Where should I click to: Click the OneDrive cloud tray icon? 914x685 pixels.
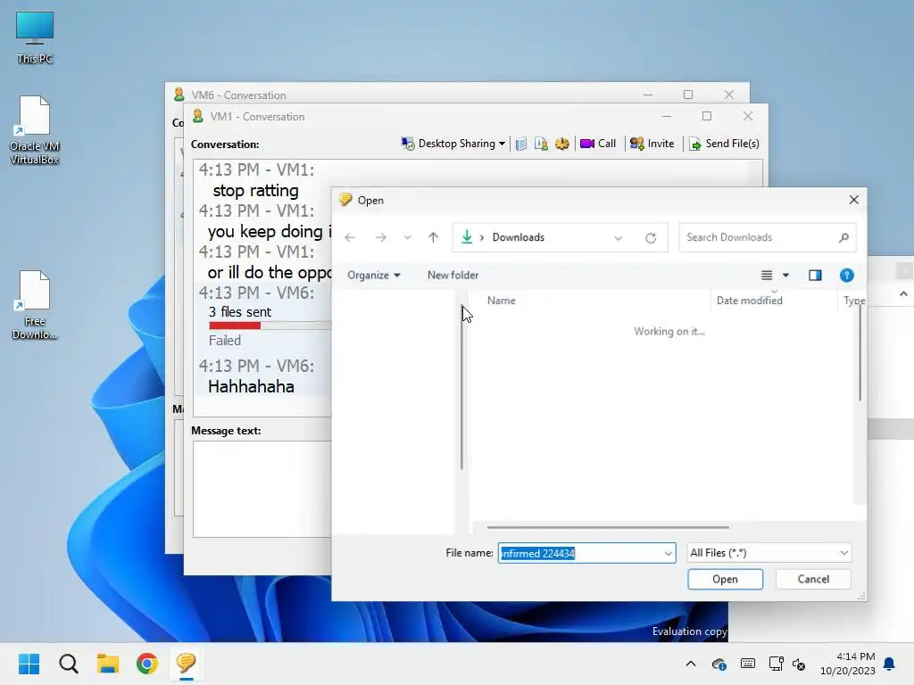pos(719,664)
